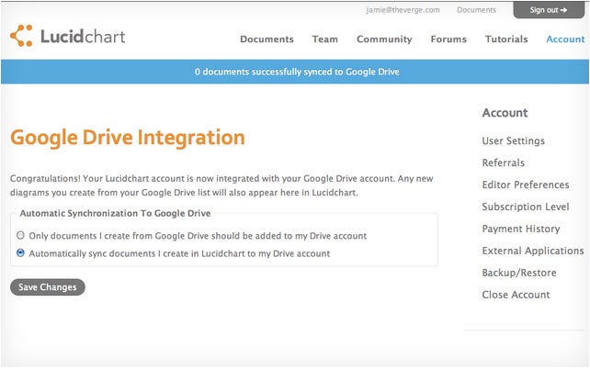Open Subscription Level in the sidebar
The width and height of the screenshot is (590, 369).
click(526, 207)
